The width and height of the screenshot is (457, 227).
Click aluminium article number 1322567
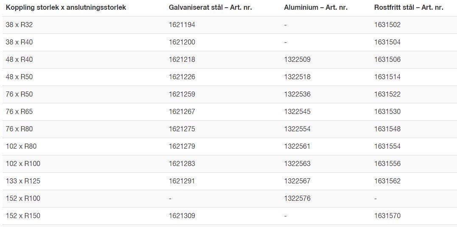pyautogui.click(x=297, y=181)
